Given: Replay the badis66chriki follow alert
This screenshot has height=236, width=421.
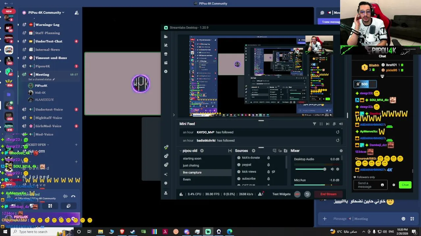Looking at the screenshot, I should click(337, 140).
